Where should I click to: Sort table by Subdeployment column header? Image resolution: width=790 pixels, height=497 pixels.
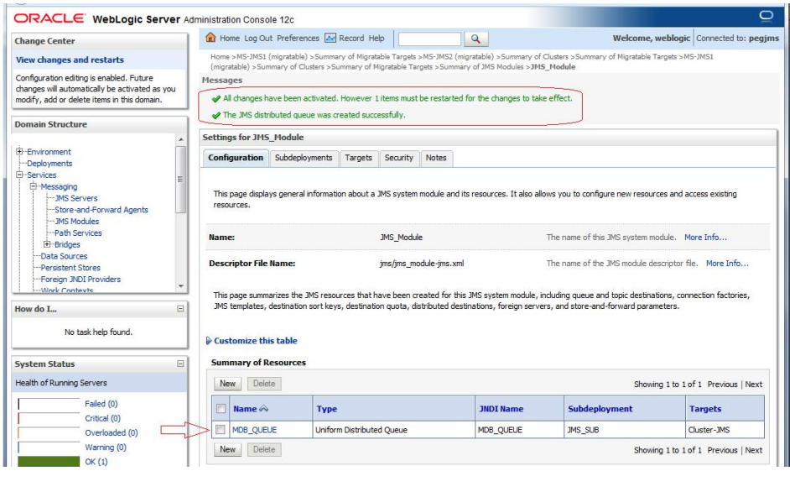click(x=600, y=409)
